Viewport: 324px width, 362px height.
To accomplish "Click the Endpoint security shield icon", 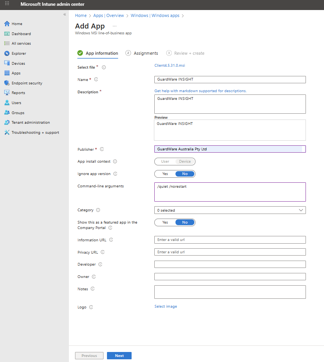I will click(7, 83).
